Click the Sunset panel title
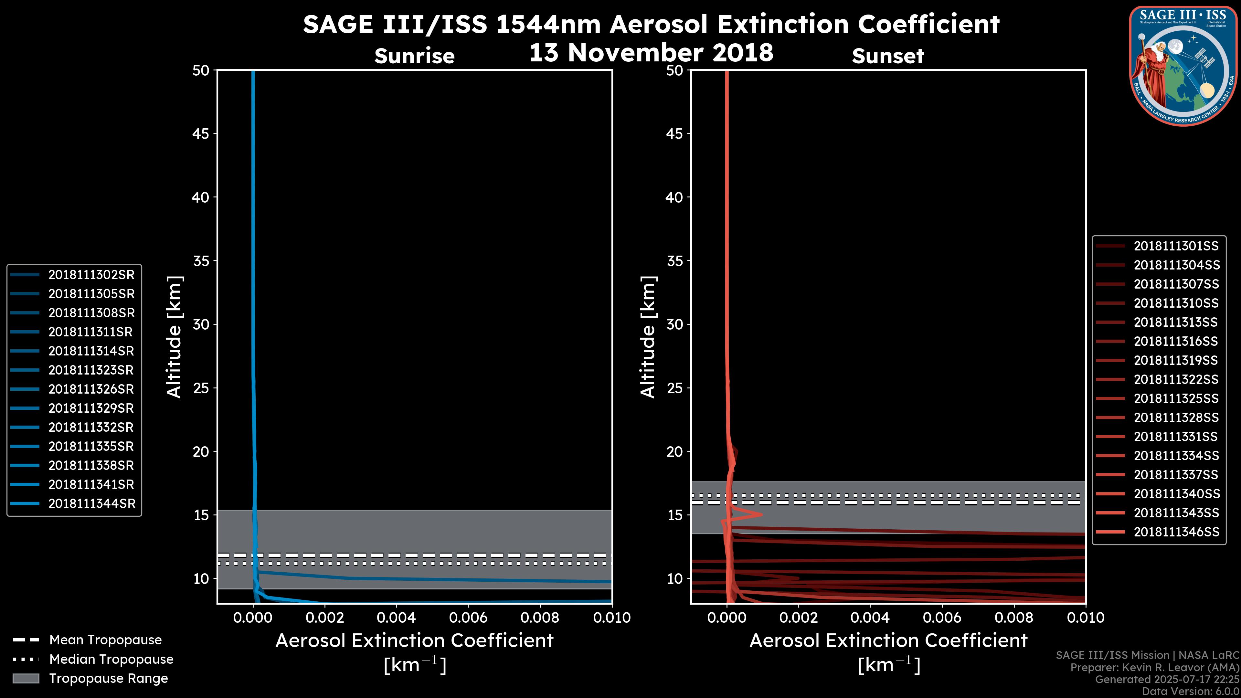This screenshot has width=1241, height=698. [x=888, y=56]
